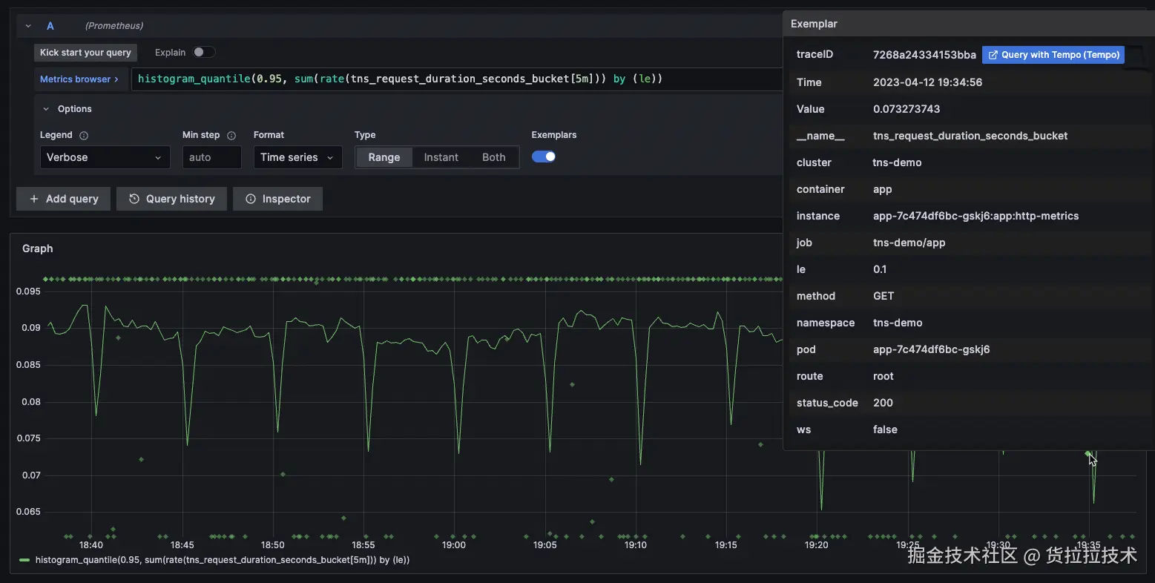Click the arrow icon beside Metrics browser
This screenshot has height=583, width=1155.
(x=116, y=79)
